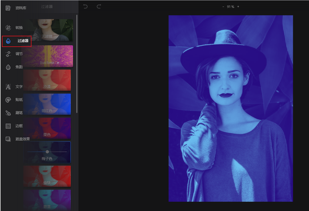Open the 资料库 library icon
Image resolution: width=309 pixels, height=211 pixels.
[8, 8]
